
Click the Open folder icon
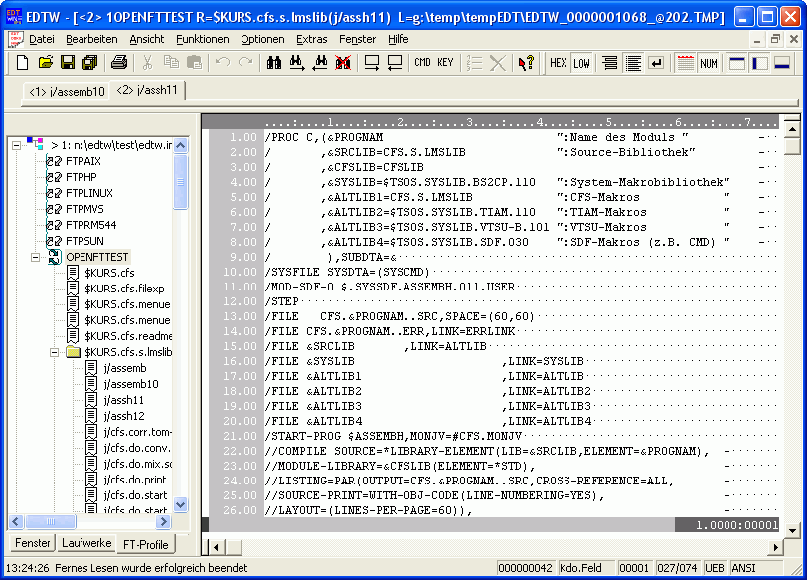tap(45, 63)
